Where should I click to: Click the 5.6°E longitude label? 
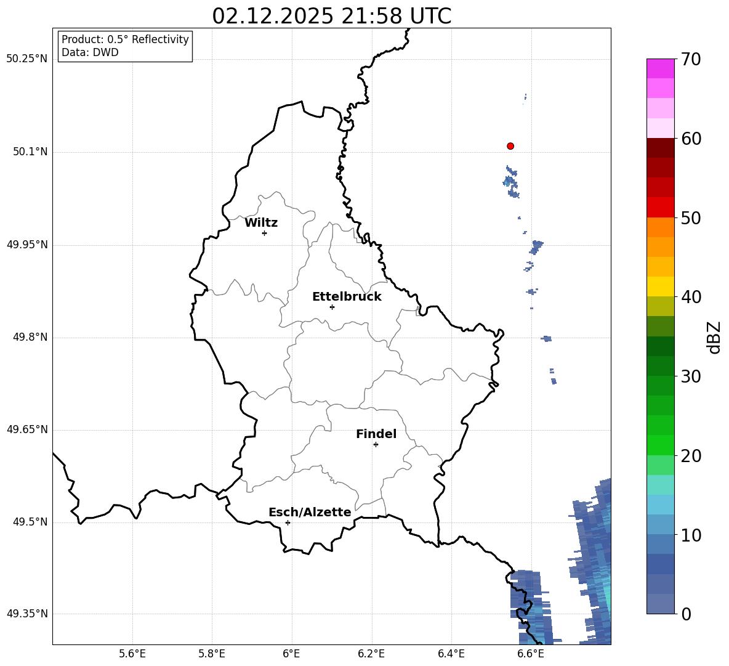(x=132, y=654)
